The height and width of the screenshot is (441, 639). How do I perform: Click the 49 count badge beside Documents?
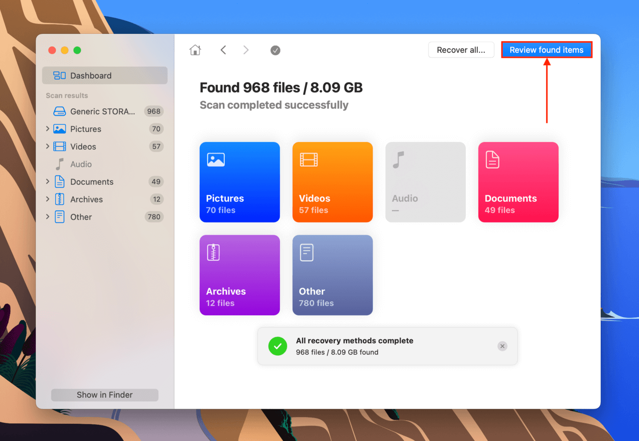coord(156,182)
